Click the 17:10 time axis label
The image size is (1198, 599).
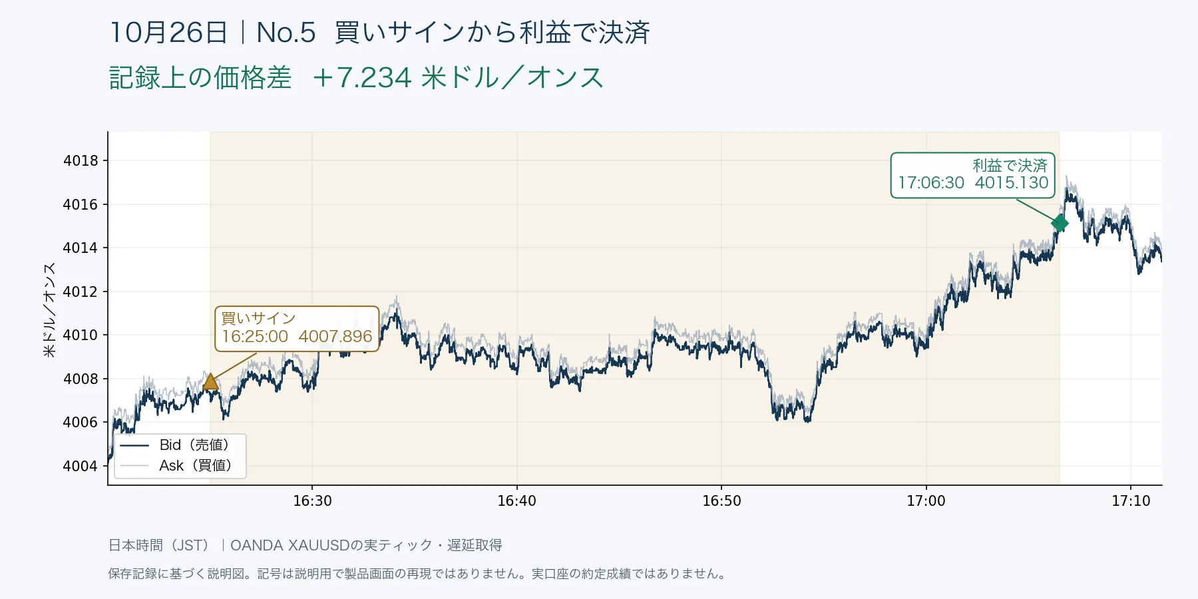point(1131,501)
